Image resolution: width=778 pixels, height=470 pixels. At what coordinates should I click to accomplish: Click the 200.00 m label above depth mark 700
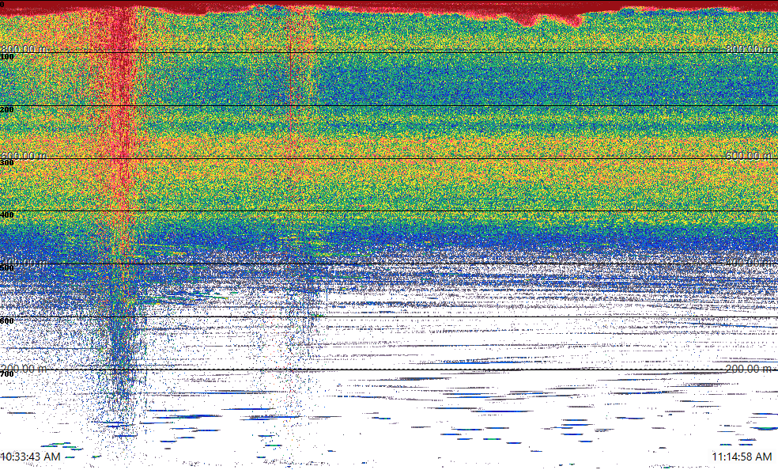click(24, 368)
